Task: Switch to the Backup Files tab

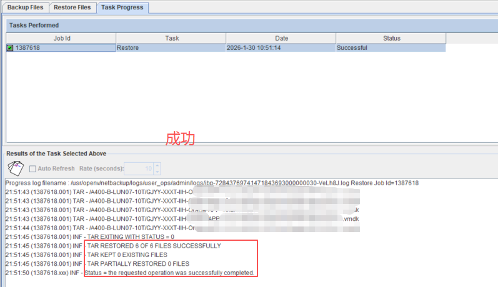Action: pyautogui.click(x=24, y=7)
